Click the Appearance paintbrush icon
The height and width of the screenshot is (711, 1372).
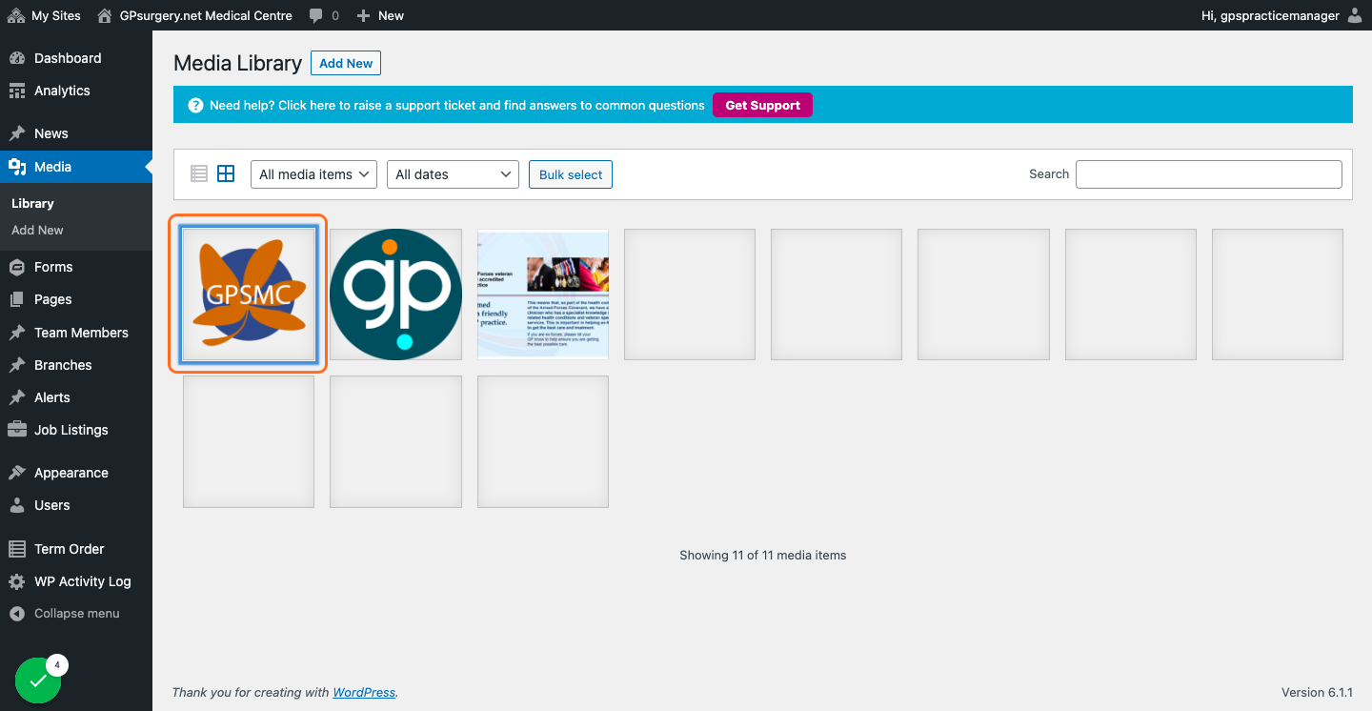(x=17, y=473)
